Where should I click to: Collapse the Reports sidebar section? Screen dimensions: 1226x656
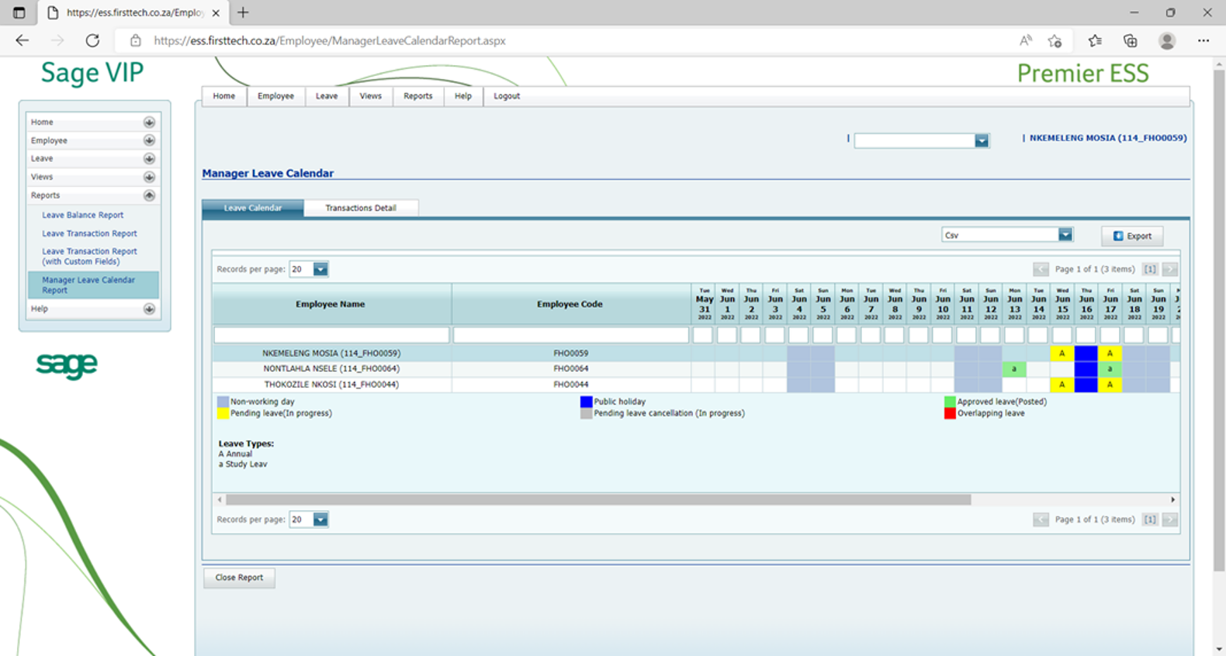pyautogui.click(x=149, y=195)
